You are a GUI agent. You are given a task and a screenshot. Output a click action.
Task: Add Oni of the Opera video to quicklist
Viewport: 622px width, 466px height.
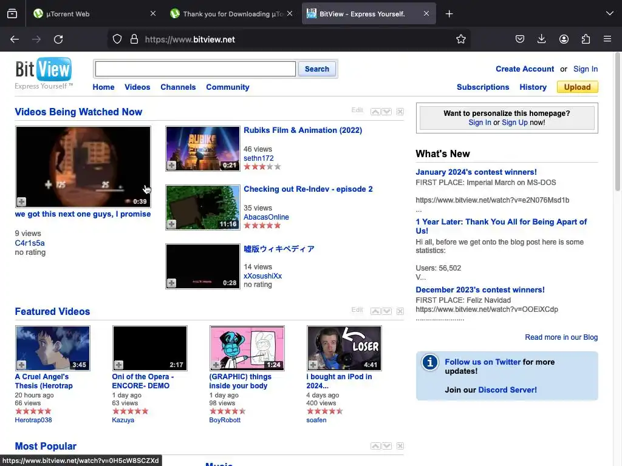pyautogui.click(x=118, y=365)
